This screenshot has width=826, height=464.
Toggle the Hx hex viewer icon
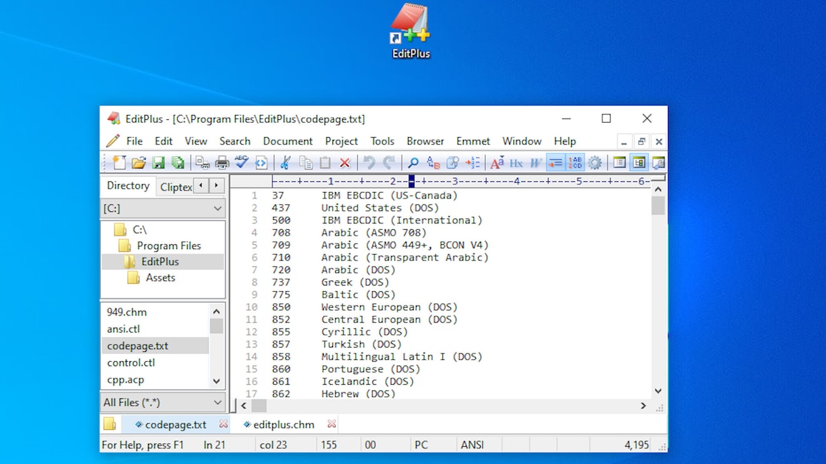[516, 163]
